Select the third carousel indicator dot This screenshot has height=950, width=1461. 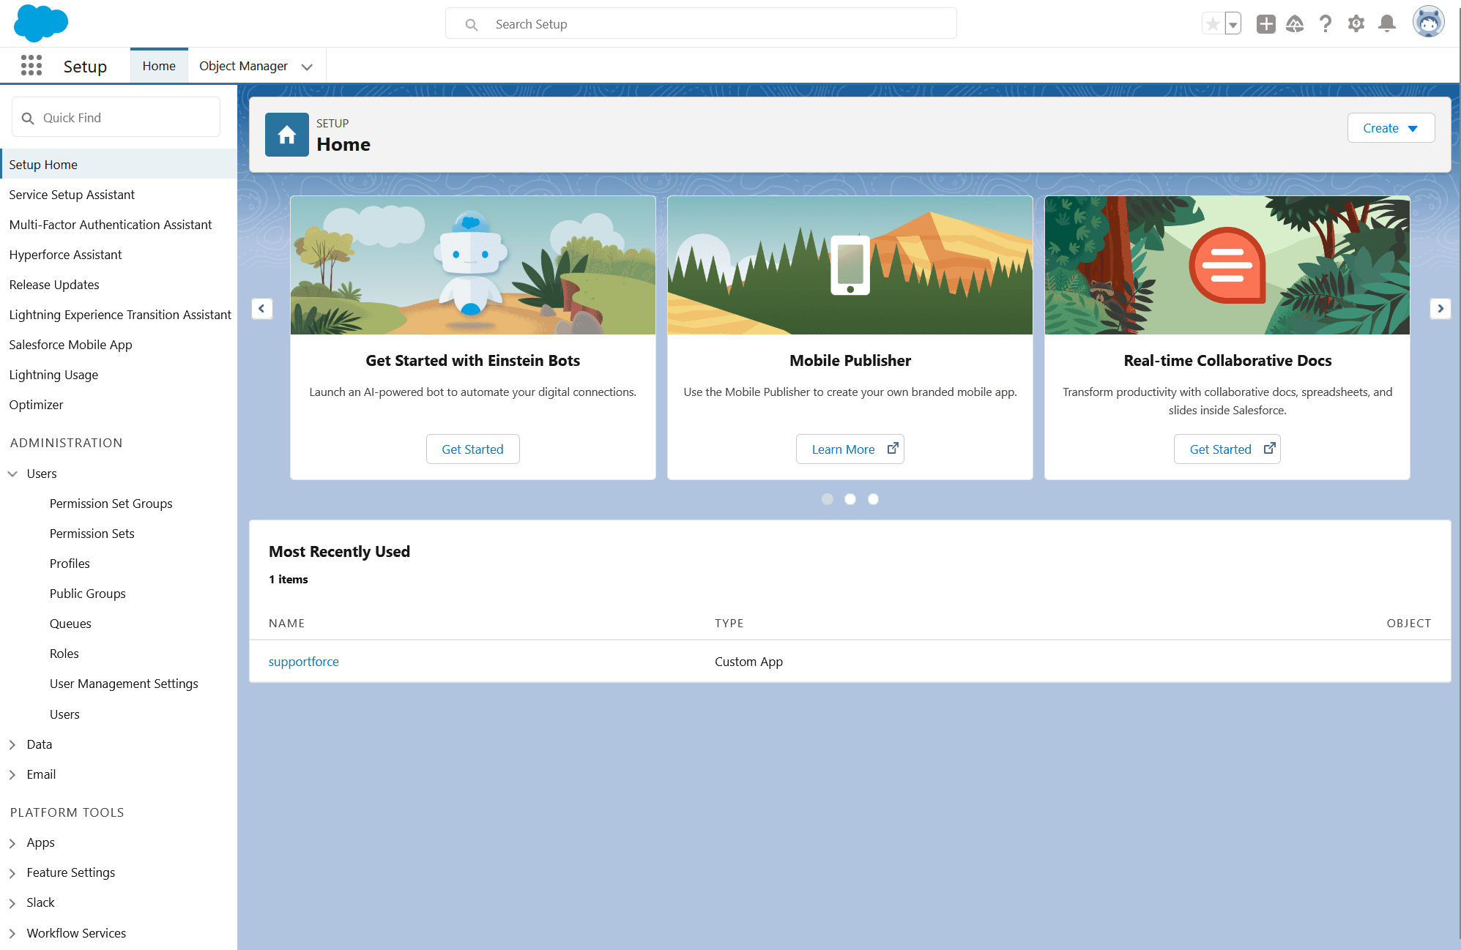coord(873,499)
